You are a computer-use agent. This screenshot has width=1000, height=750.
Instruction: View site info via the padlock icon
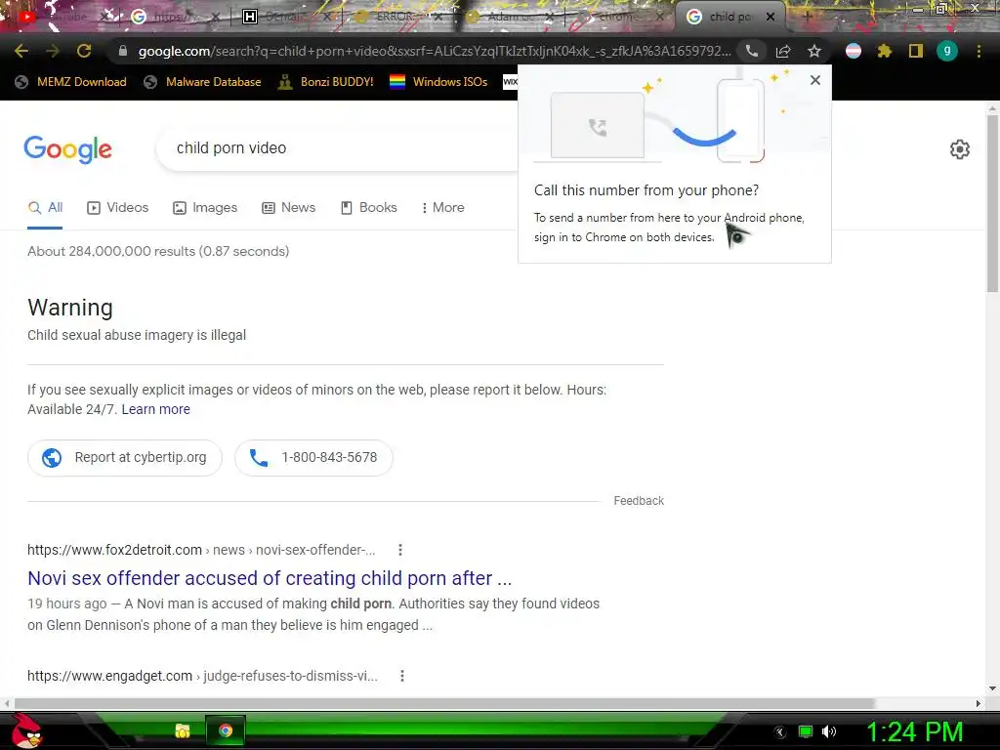[x=123, y=51]
